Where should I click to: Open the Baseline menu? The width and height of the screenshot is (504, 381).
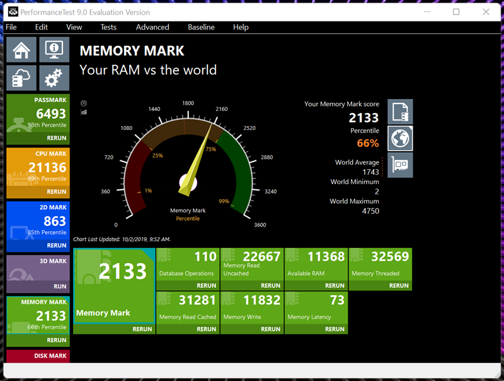click(201, 27)
